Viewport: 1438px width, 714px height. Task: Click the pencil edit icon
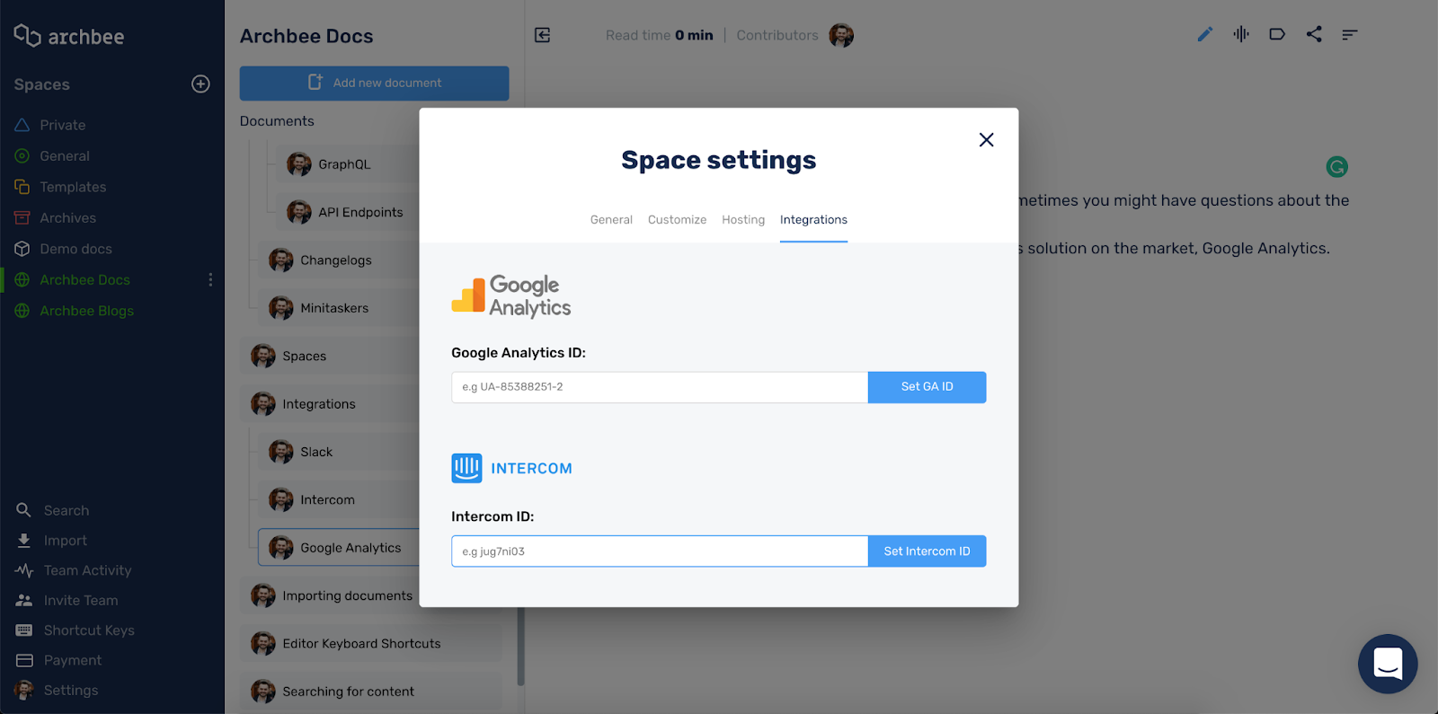(1205, 34)
